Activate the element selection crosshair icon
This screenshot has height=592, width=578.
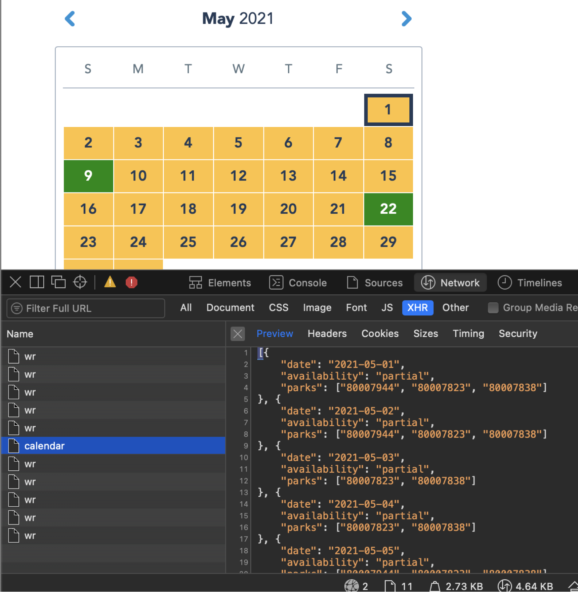(80, 282)
